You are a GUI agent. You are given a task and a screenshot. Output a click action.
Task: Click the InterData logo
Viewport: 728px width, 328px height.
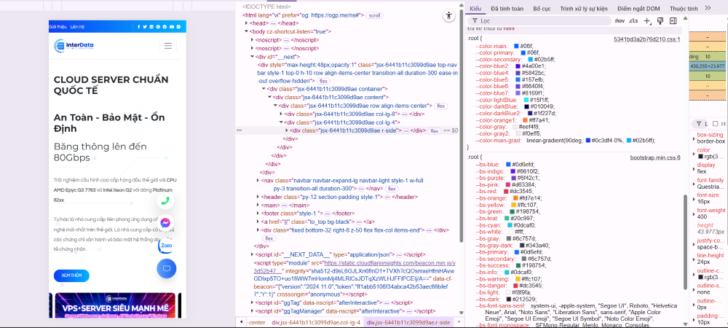click(x=74, y=45)
